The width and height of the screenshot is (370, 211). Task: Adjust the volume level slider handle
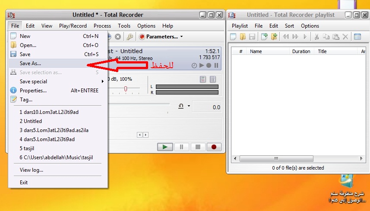[x=126, y=89]
